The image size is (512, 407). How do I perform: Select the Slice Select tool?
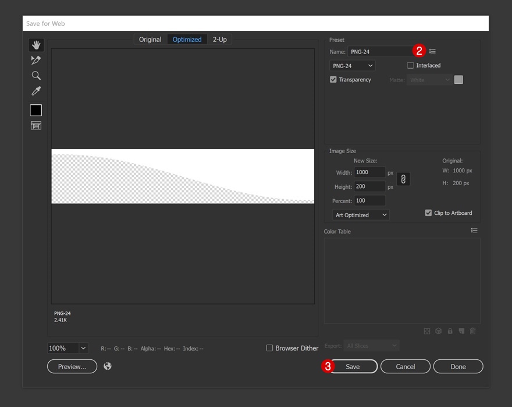tap(36, 60)
